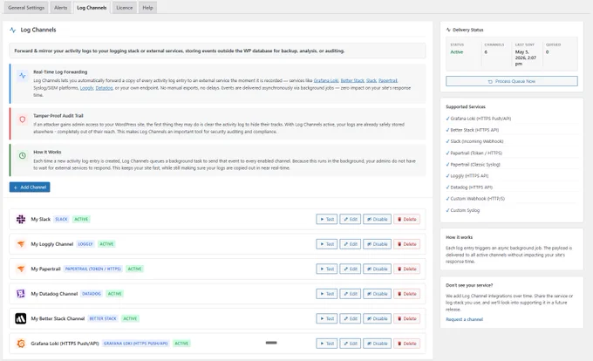Click the My Loggly Channel logo icon
The image size is (593, 361).
tap(21, 244)
